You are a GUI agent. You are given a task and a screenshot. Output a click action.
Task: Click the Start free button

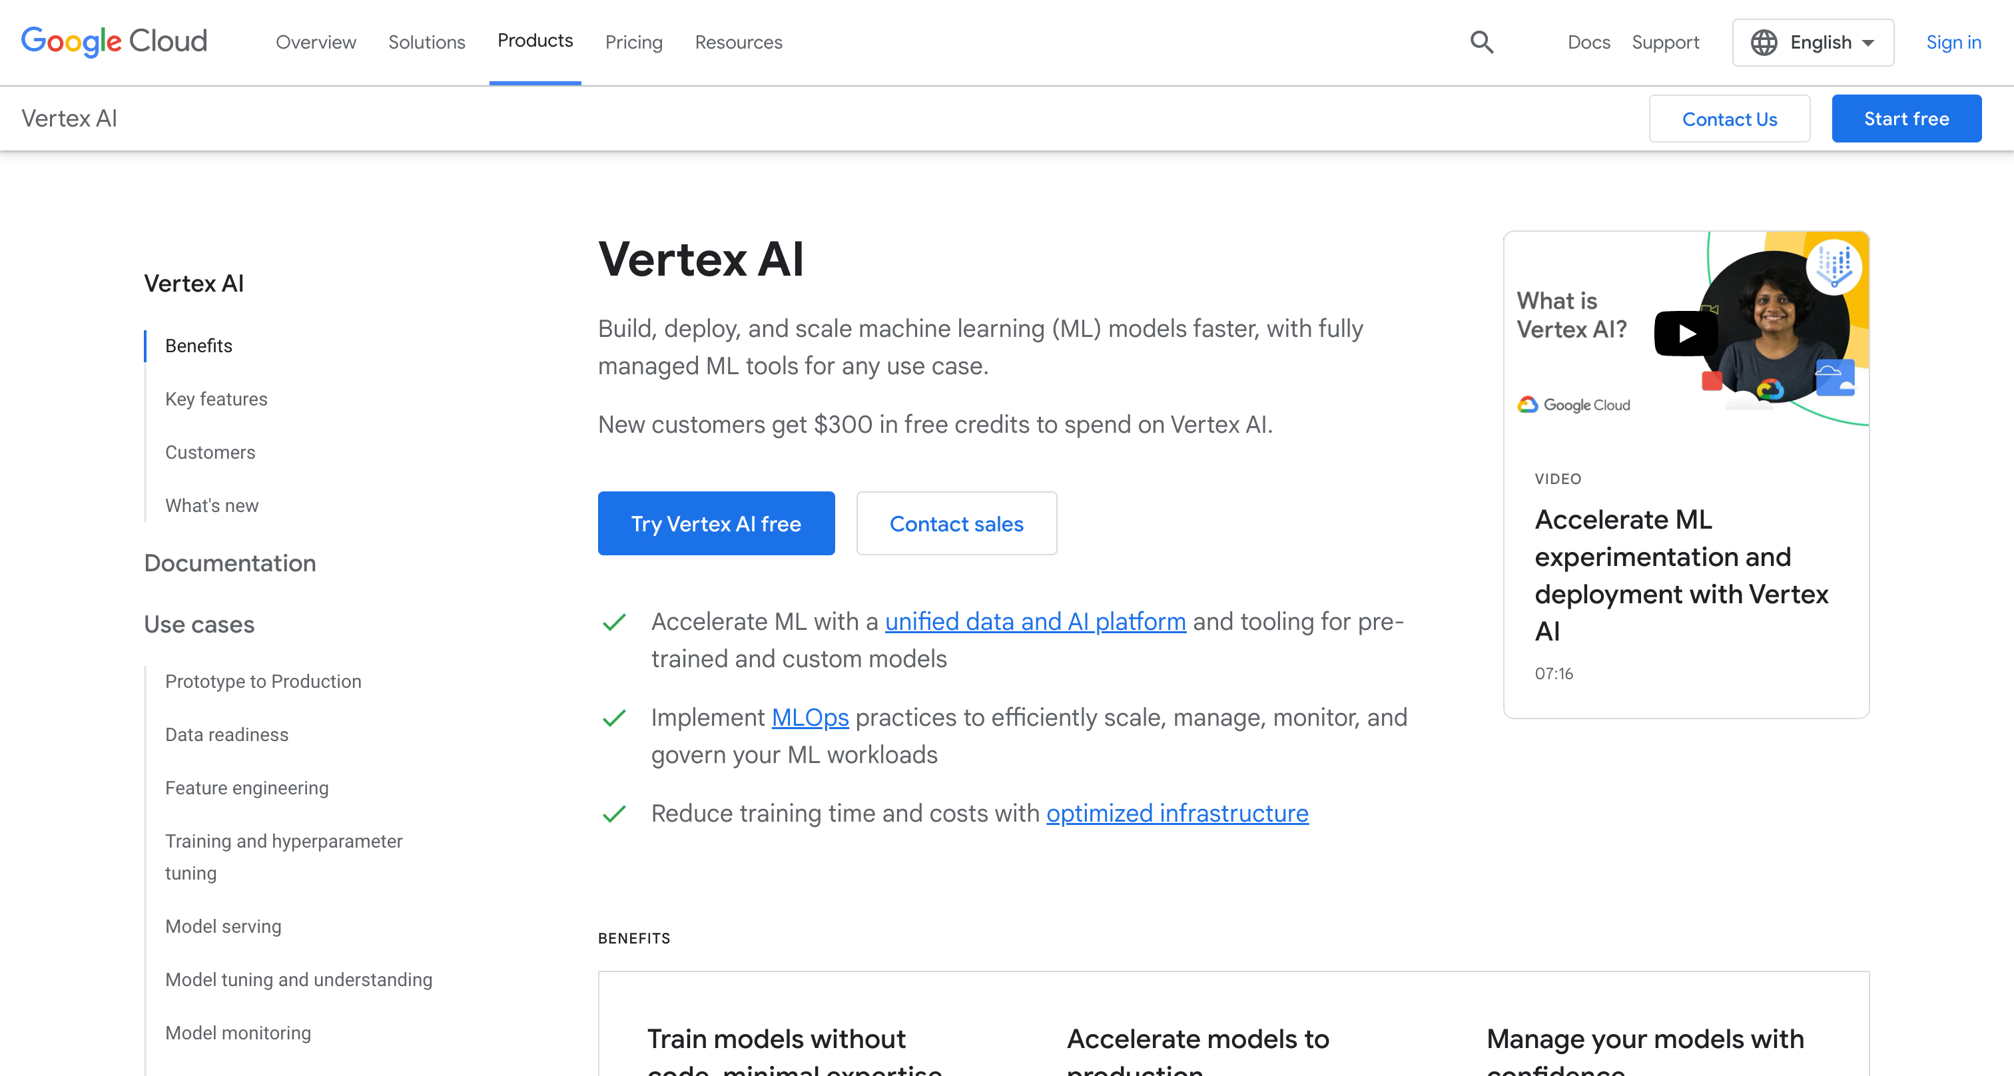click(x=1906, y=119)
